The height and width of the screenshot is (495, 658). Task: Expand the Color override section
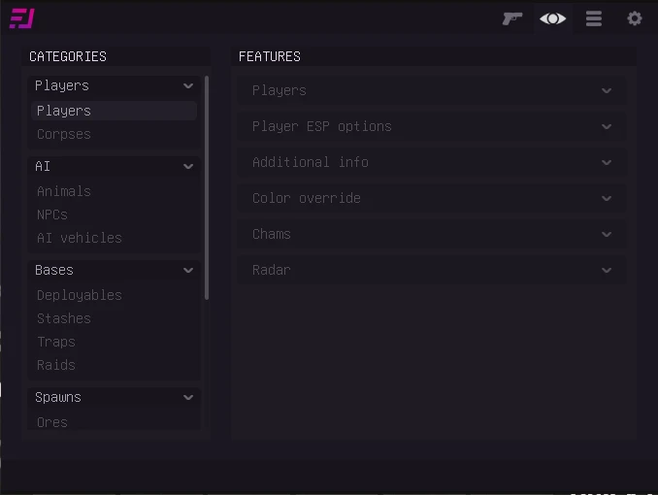[432, 198]
